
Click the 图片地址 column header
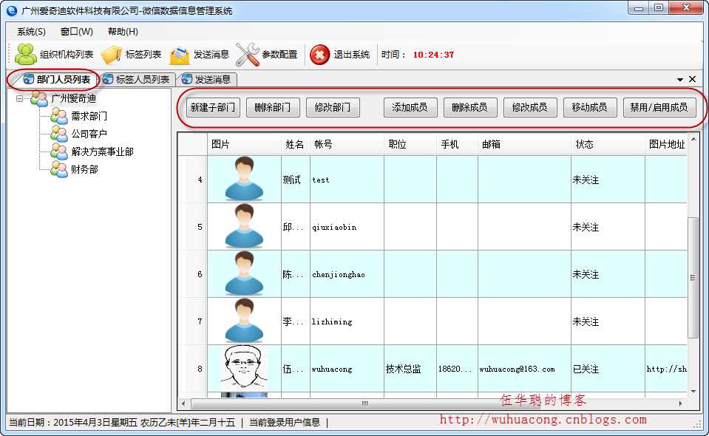click(666, 145)
